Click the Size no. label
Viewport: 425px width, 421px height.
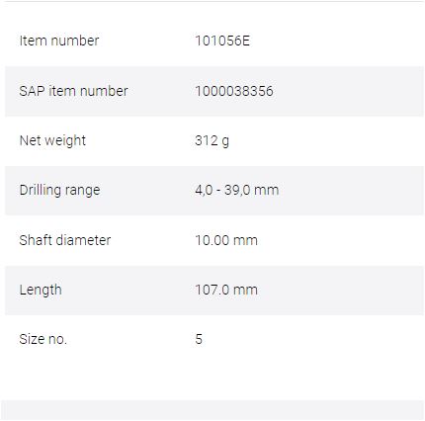tap(43, 339)
